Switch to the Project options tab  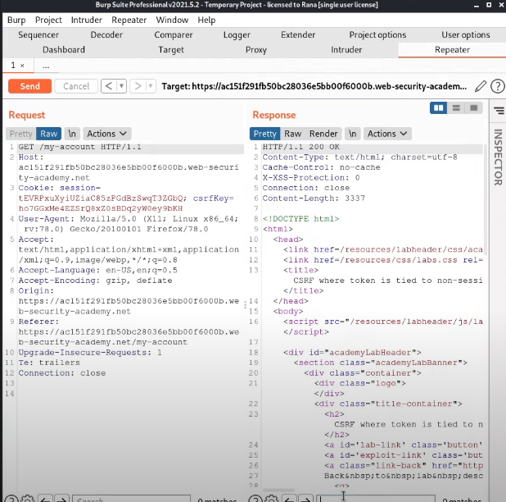click(377, 35)
